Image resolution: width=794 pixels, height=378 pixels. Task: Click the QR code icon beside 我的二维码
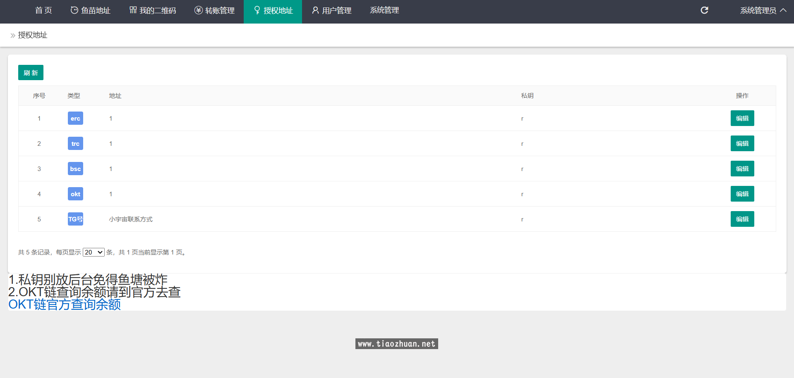[x=133, y=10]
